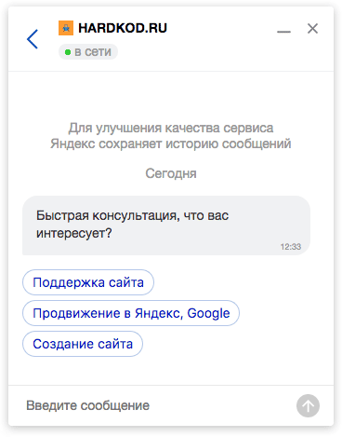Click the green online status dot
The height and width of the screenshot is (437, 342).
tap(68, 52)
